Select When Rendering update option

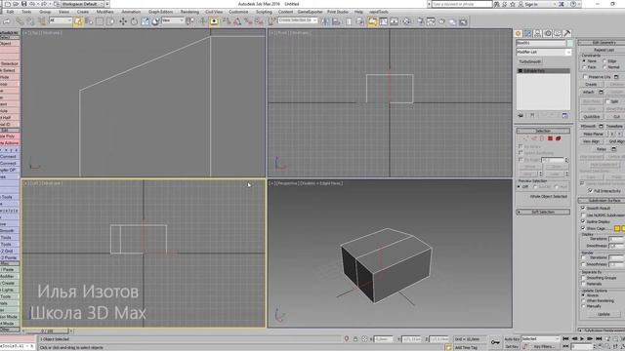[583, 301]
